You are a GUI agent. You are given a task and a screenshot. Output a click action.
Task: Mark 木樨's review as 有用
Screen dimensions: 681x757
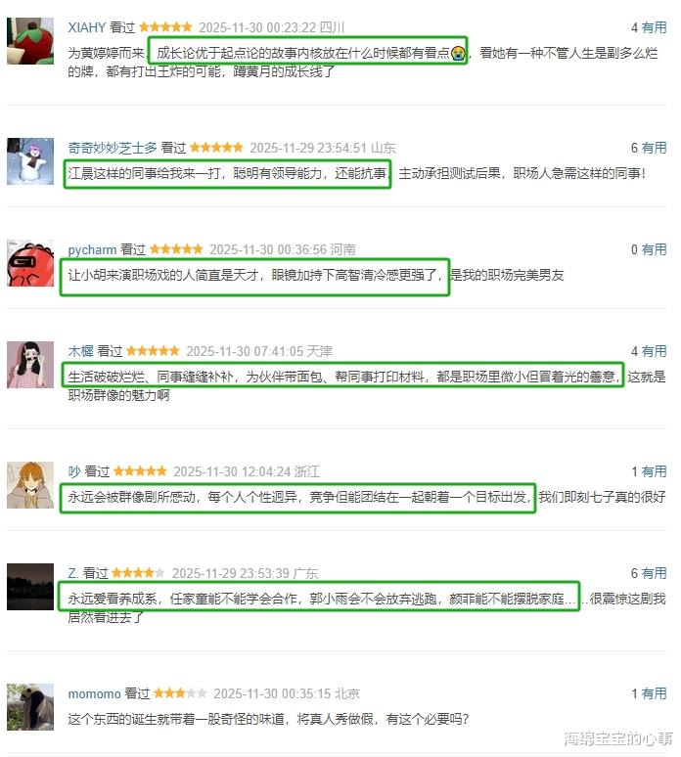click(x=654, y=351)
